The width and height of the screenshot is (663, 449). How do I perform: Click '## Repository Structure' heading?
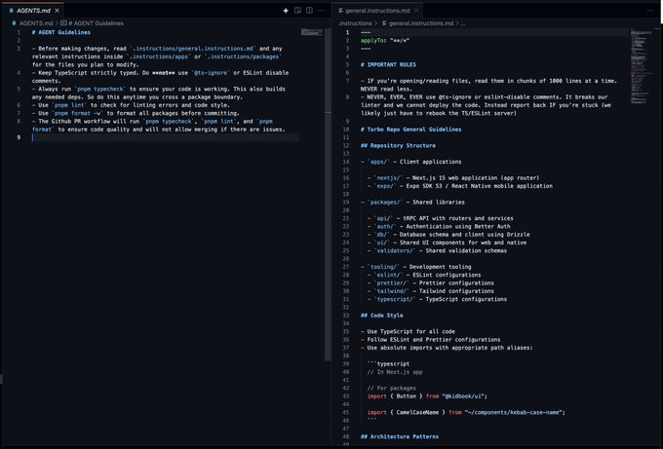[398, 145]
